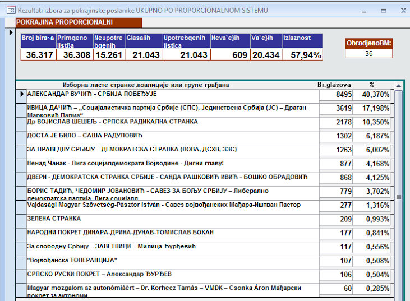Click record selector of СРПСКО РУСКИ ПОКРЕТ row

(x=21, y=276)
